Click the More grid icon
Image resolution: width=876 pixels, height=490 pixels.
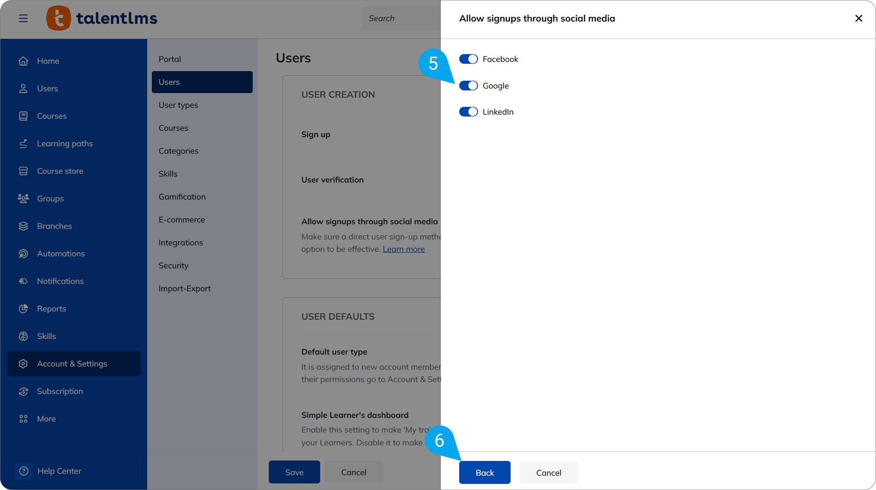pyautogui.click(x=23, y=419)
